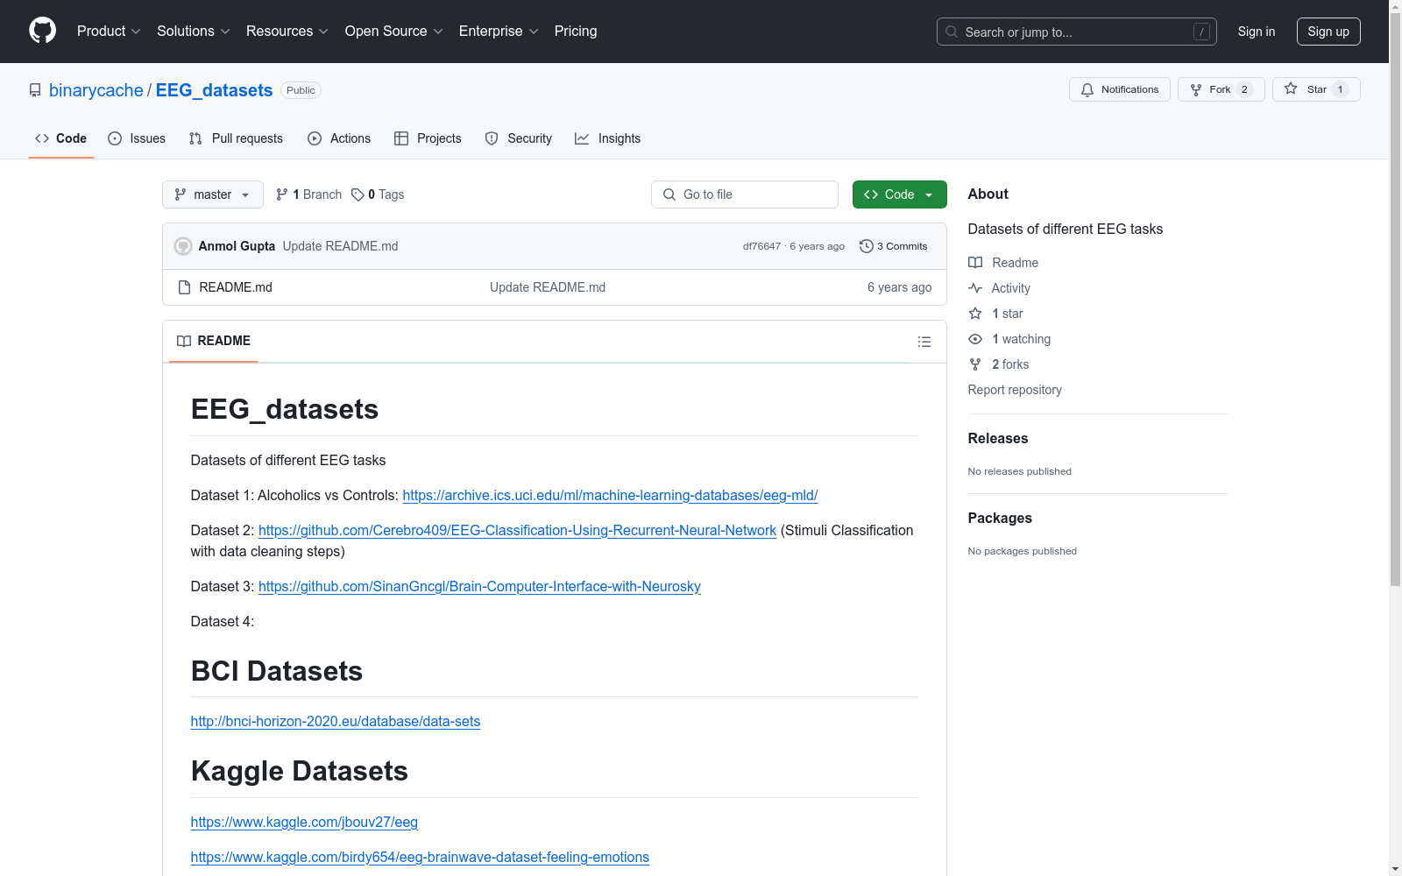Open the SinanGncgl Brain-Computer-Interface link

click(x=479, y=586)
